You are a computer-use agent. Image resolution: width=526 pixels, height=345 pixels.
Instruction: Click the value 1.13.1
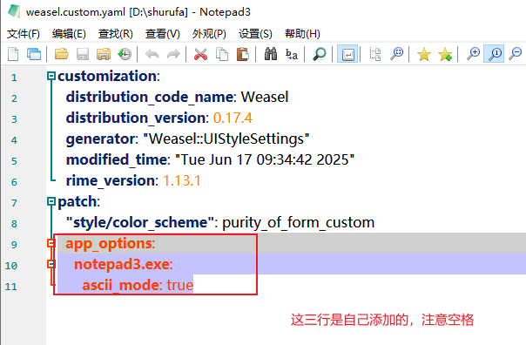pyautogui.click(x=181, y=181)
